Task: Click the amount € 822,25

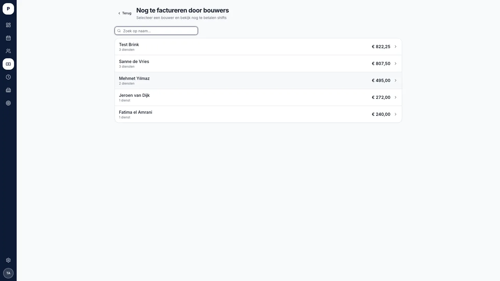Action: click(x=381, y=46)
